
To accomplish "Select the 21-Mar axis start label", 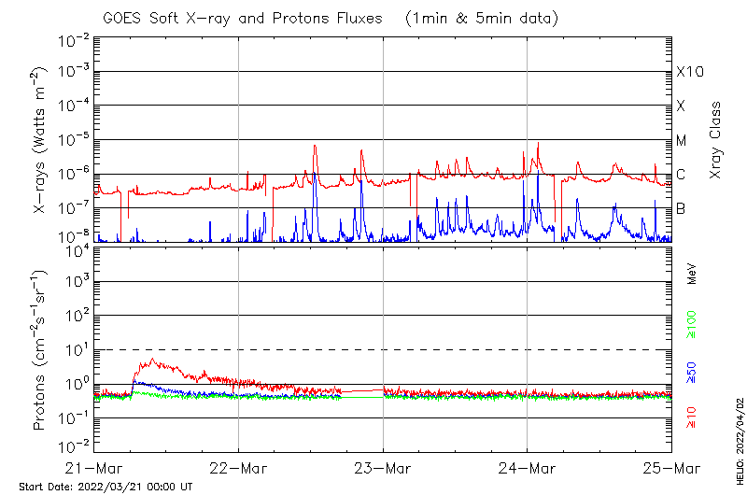I will click(94, 468).
